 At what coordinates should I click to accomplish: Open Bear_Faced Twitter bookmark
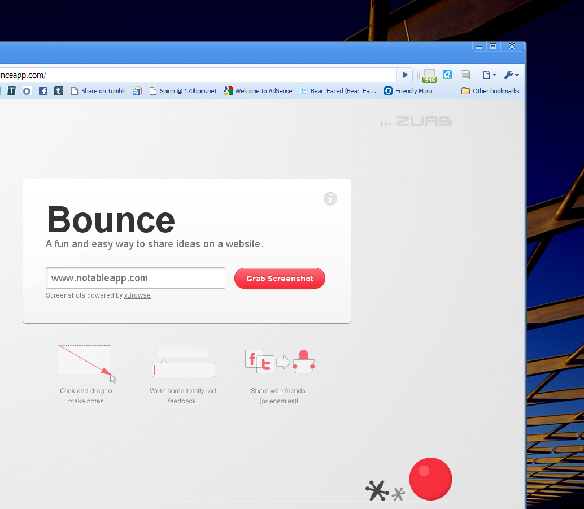coord(338,91)
